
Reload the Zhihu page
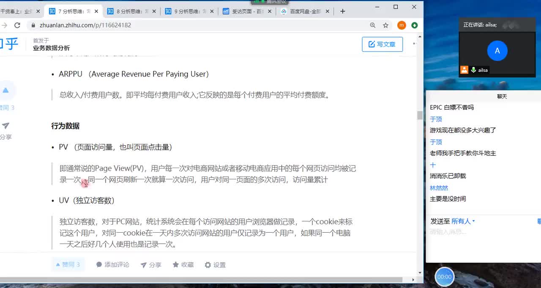(17, 25)
